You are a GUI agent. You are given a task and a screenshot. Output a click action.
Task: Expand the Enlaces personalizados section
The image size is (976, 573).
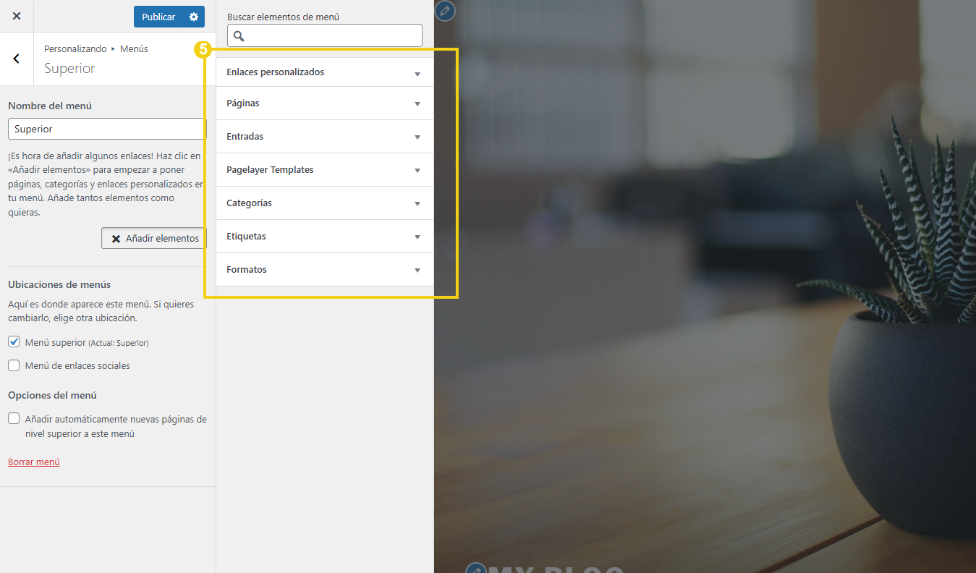324,72
